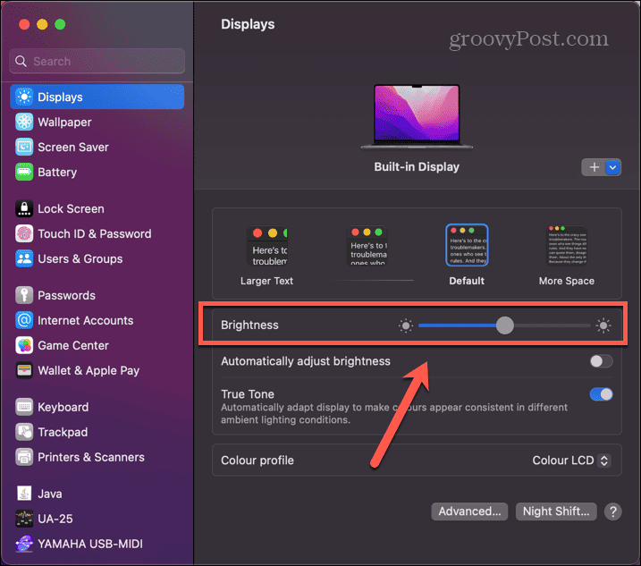
Task: Select Internet Accounts label in sidebar
Action: 86,320
